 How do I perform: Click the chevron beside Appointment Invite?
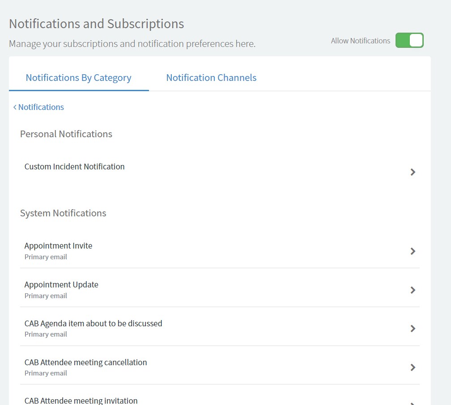point(413,251)
